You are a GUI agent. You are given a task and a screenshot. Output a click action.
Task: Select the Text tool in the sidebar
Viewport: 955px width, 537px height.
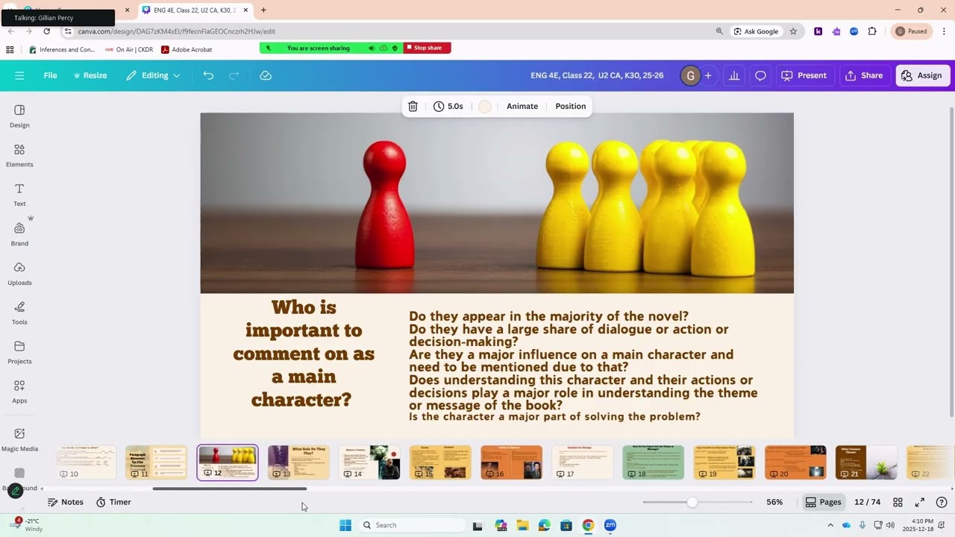tap(19, 195)
